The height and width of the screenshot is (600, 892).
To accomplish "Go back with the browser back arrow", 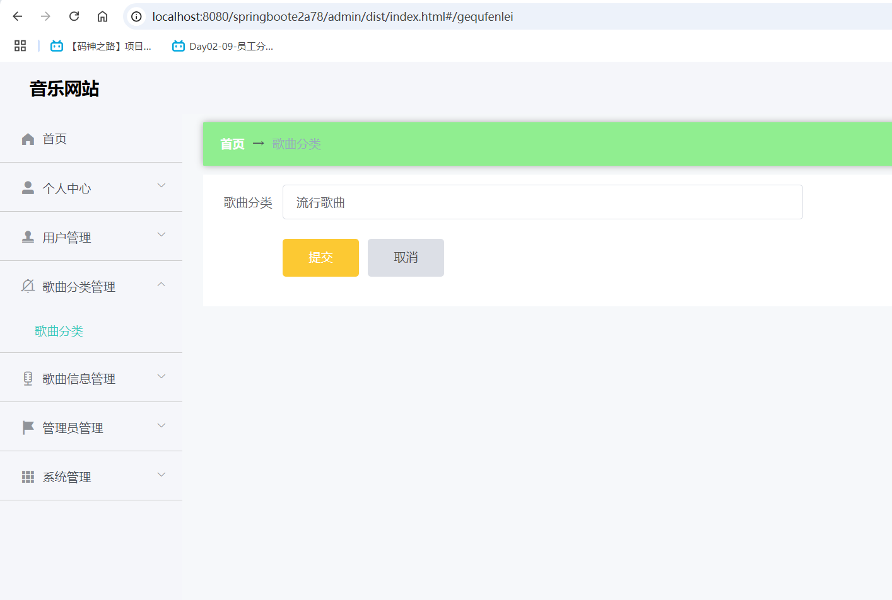I will coord(18,16).
